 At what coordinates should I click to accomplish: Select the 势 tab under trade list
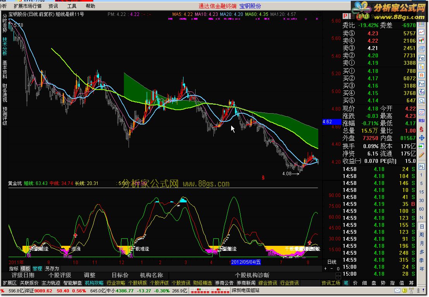click(x=383, y=283)
